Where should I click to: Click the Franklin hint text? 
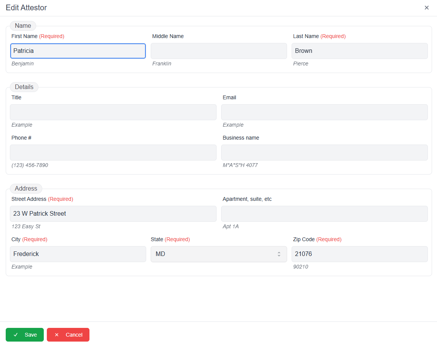(162, 64)
